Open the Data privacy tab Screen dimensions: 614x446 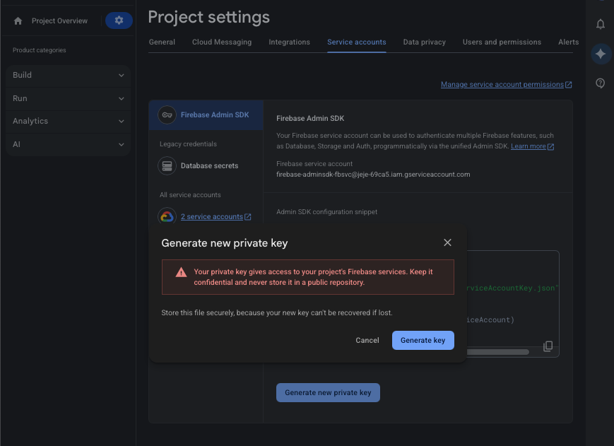[x=424, y=42]
